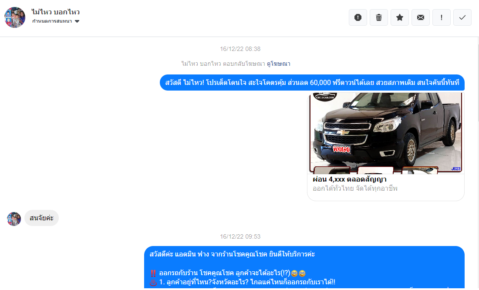This screenshot has width=479, height=290.
Task: Click the ดูโฆษณา link
Action: 278,64
